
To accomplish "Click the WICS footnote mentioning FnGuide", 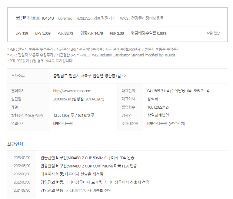I will (x=128, y=55).
